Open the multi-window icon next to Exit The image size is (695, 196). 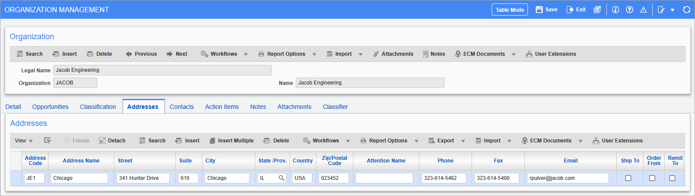pyautogui.click(x=597, y=10)
